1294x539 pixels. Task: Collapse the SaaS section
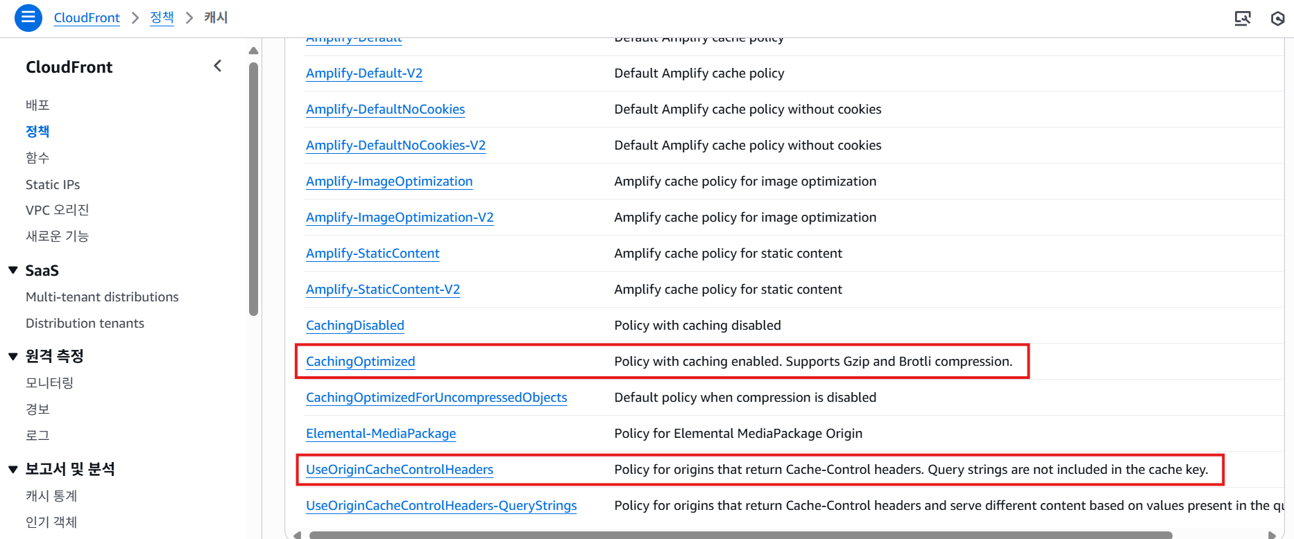[x=12, y=270]
